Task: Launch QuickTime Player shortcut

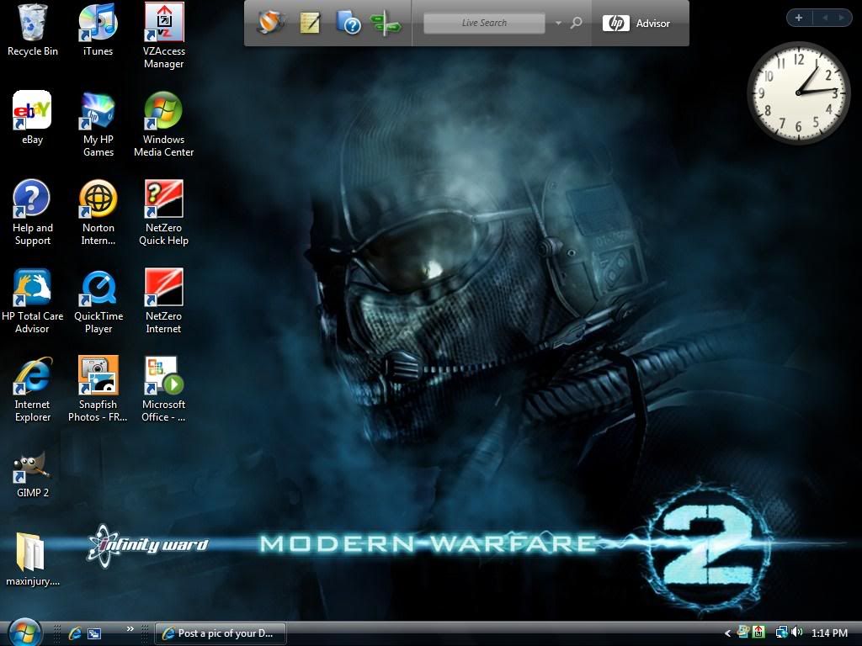Action: (98, 301)
